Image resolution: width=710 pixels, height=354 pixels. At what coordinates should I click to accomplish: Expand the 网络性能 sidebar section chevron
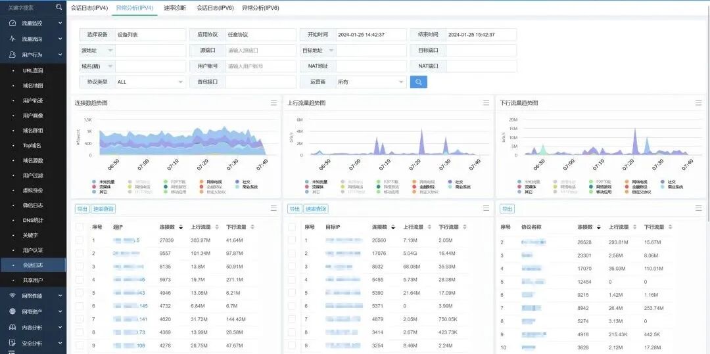coord(60,296)
